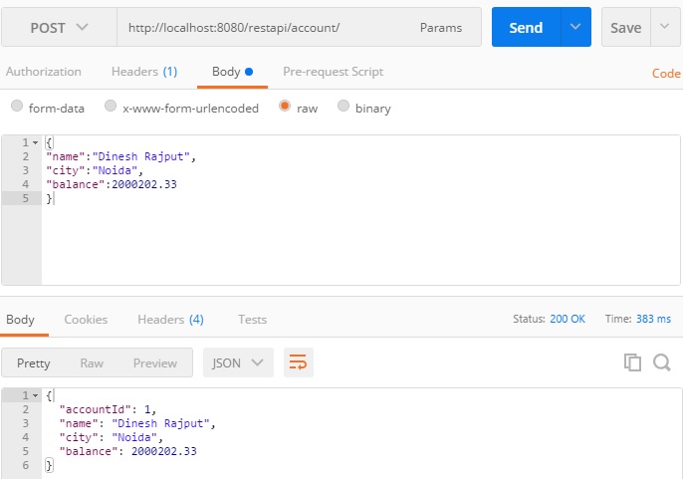Open the Tests response tab
The image size is (683, 479).
pyautogui.click(x=252, y=320)
